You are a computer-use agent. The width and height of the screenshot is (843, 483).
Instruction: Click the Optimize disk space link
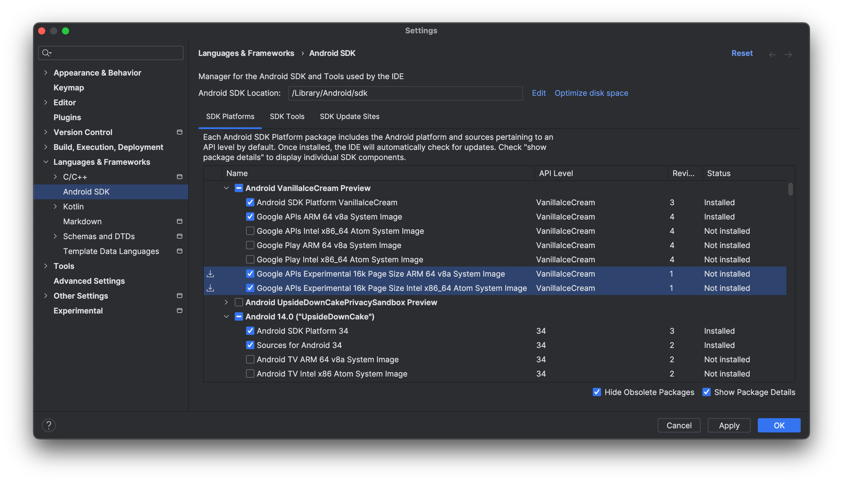point(591,92)
